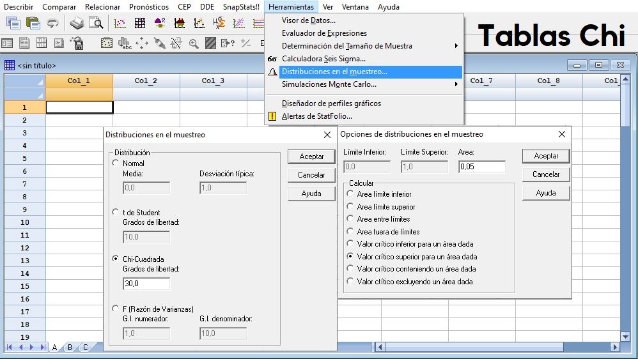Click the zoom magnifier icon in second toolbar
The image size is (638, 359).
tap(194, 43)
